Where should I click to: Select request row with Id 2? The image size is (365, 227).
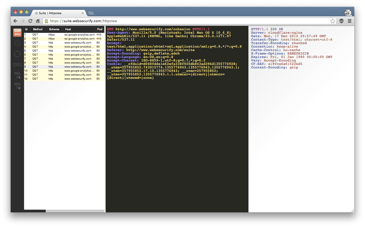pyautogui.click(x=64, y=39)
